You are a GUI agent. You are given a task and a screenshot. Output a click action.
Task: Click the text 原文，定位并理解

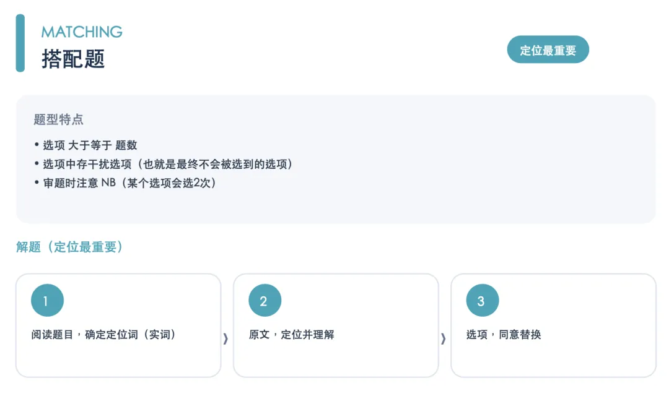(291, 335)
